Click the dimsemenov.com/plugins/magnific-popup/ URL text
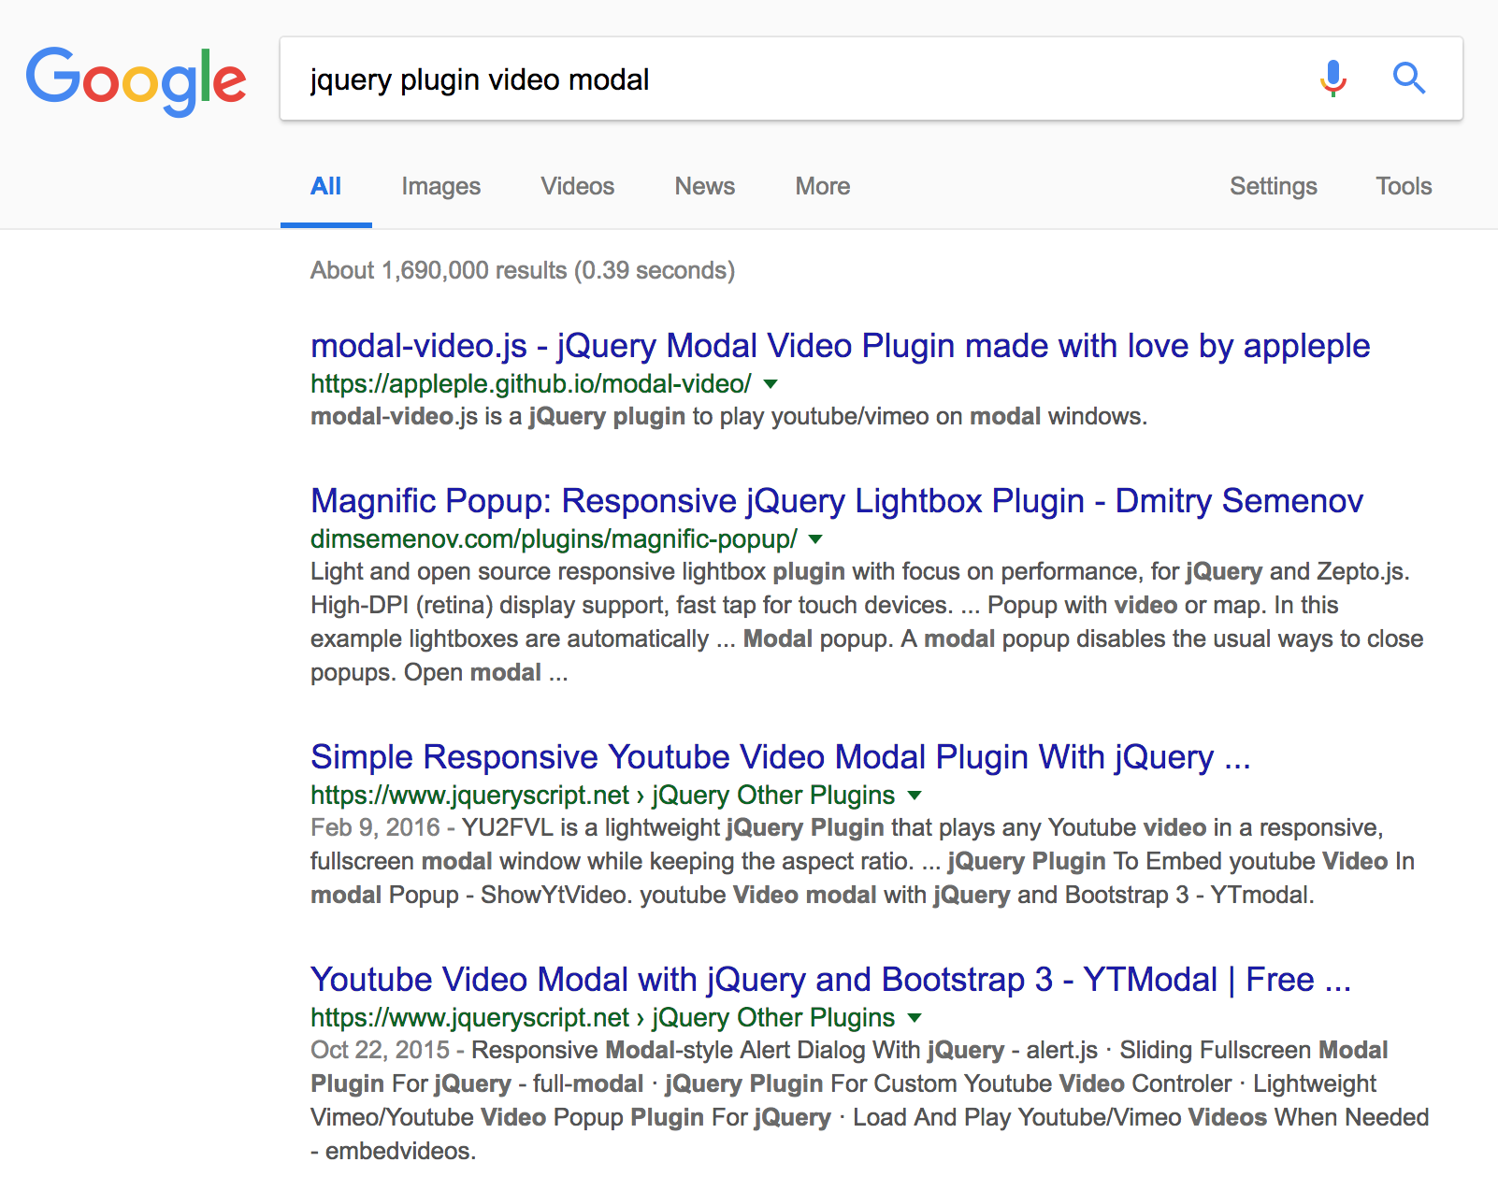This screenshot has height=1191, width=1498. click(554, 539)
